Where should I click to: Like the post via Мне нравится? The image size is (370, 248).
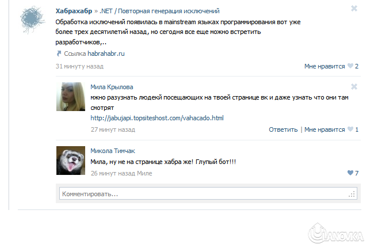325,66
